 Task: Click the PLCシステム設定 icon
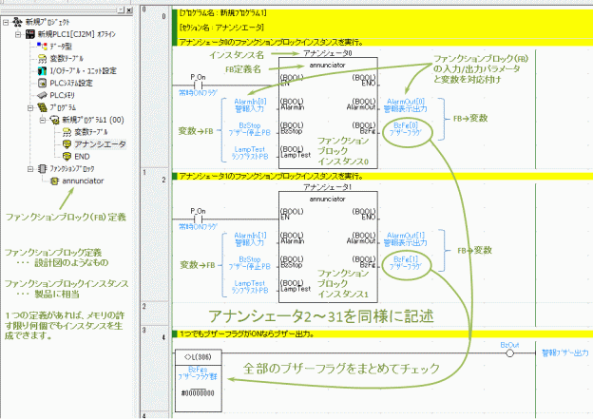(42, 83)
